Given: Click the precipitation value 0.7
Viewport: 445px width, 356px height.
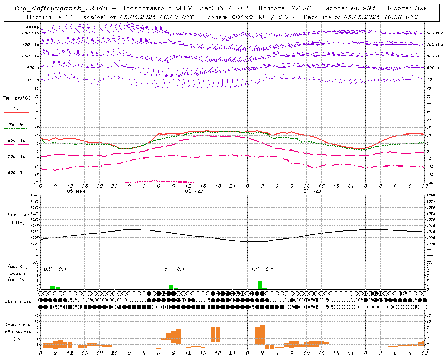Looking at the screenshot, I should point(48,269).
